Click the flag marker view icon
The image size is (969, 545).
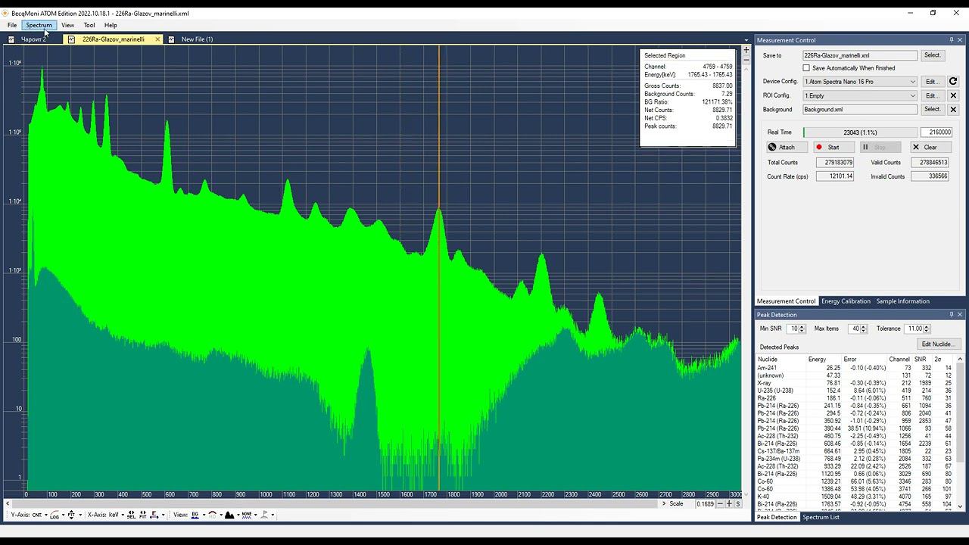(x=263, y=515)
